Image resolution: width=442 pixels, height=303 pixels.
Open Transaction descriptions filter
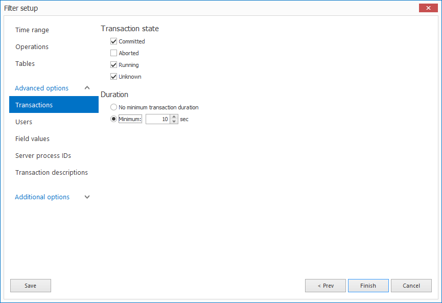(51, 172)
